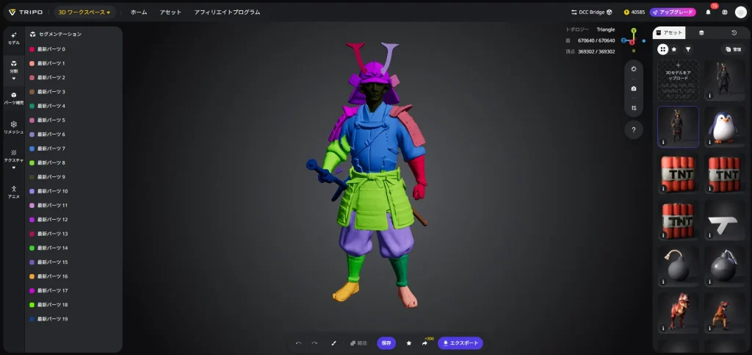This screenshot has height=355, width=752.
Task: Go to the ホーム menu item
Action: (x=139, y=12)
